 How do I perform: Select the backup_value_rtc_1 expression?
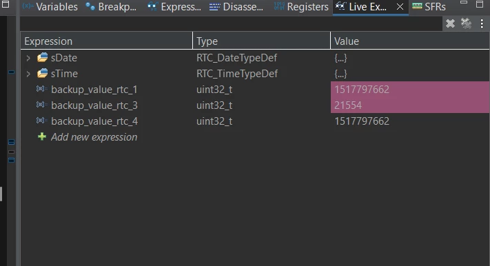point(94,90)
